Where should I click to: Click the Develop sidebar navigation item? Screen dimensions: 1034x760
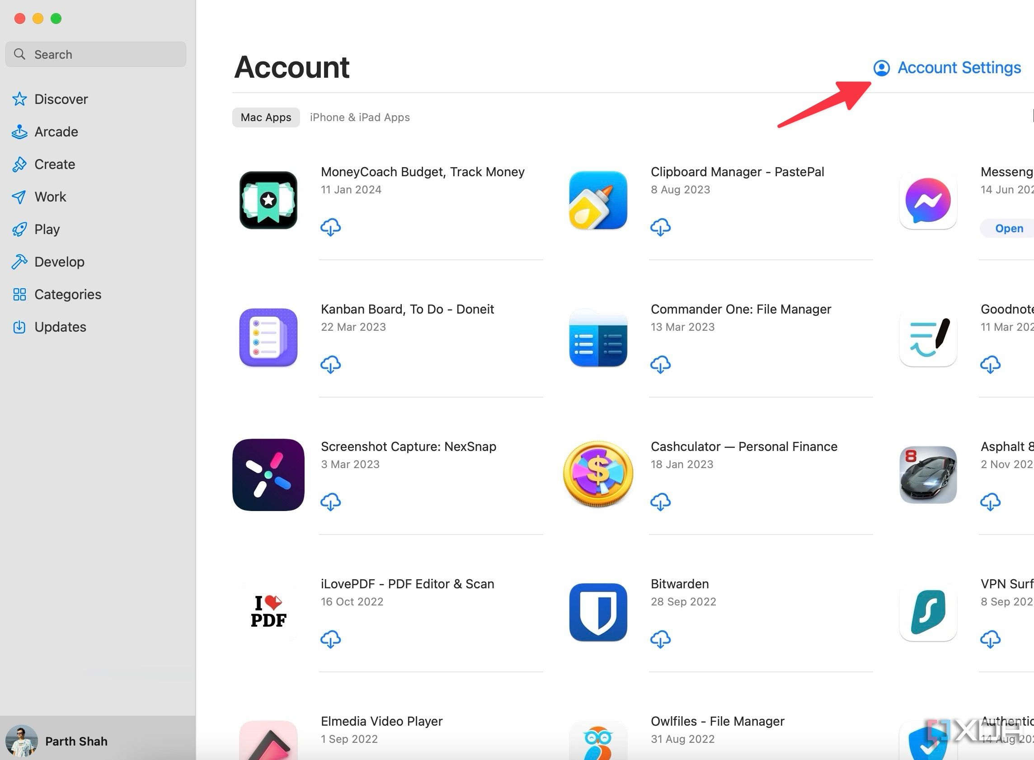[x=59, y=262]
